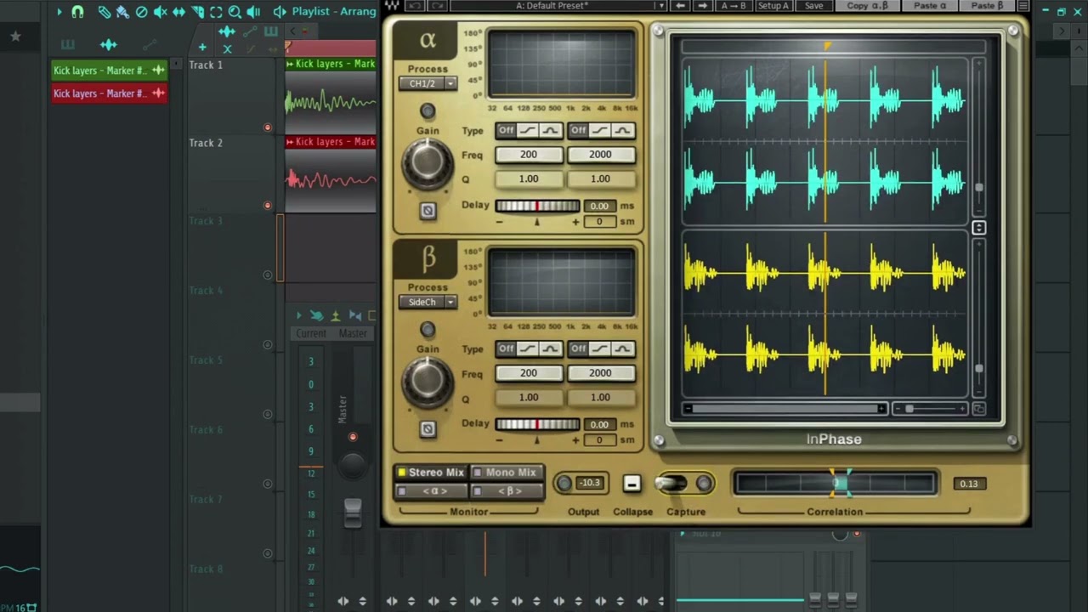Click the Collapse button
This screenshot has height=612, width=1088.
(x=632, y=484)
